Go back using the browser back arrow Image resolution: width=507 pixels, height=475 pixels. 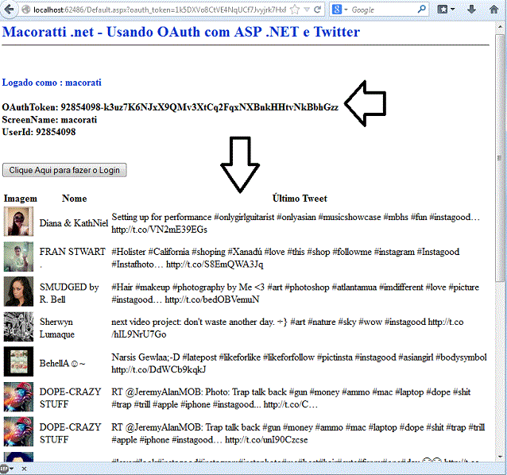9,9
